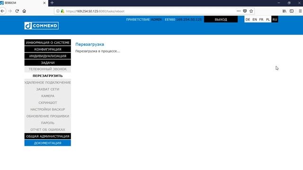This screenshot has width=303, height=170.
Task: Open the ИНДИВИДУАЛИЗАЦИЯ menu section
Action: coord(48,56)
